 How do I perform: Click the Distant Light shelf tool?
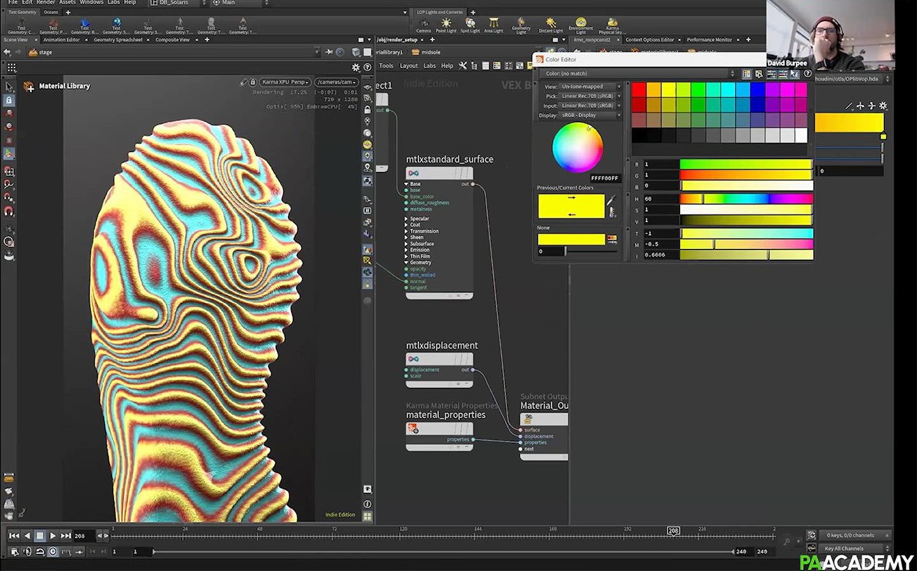(x=550, y=24)
